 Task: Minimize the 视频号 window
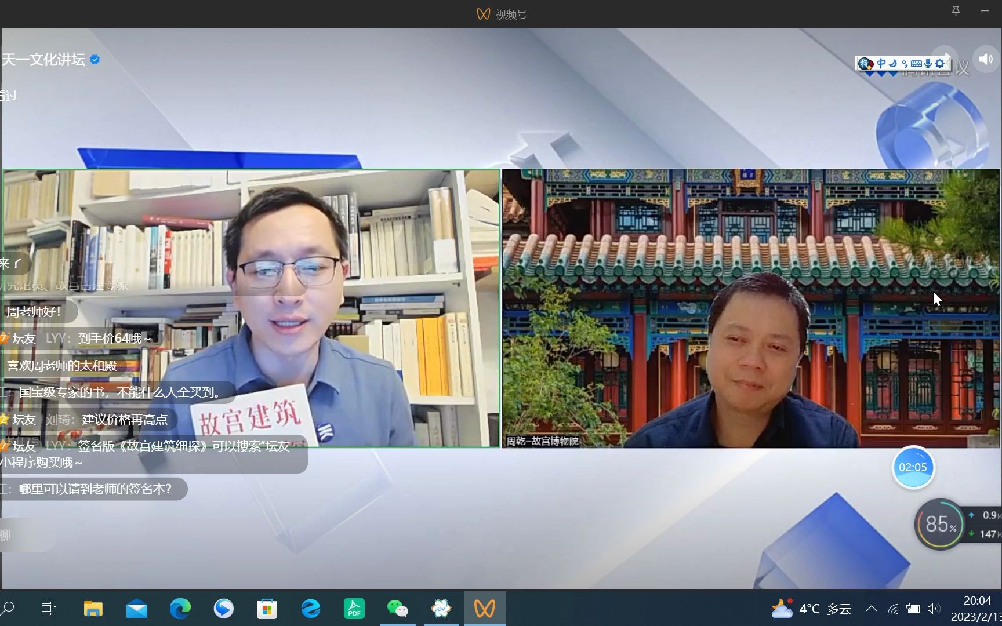(985, 11)
